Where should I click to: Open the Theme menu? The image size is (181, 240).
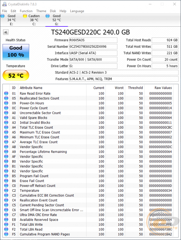click(41, 11)
